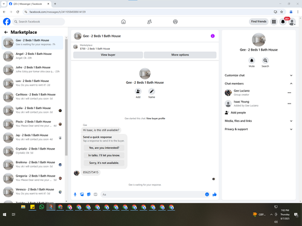Open Chrome's three-dot menu

[x=298, y=12]
